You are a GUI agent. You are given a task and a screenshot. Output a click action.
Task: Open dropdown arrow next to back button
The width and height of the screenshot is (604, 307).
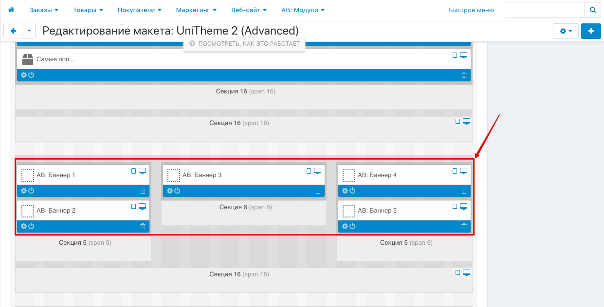click(29, 31)
